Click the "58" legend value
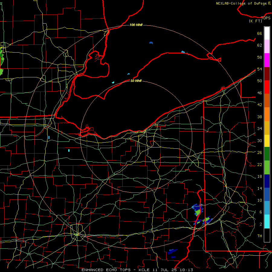 point(260,57)
